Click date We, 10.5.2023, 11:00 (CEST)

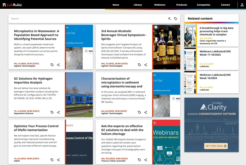tap(114, 158)
